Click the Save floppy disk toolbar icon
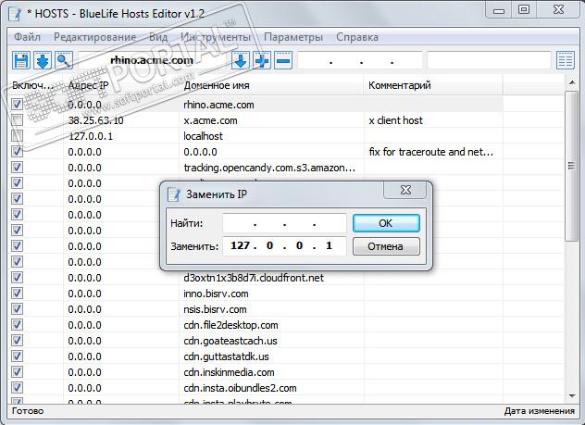 [x=21, y=60]
